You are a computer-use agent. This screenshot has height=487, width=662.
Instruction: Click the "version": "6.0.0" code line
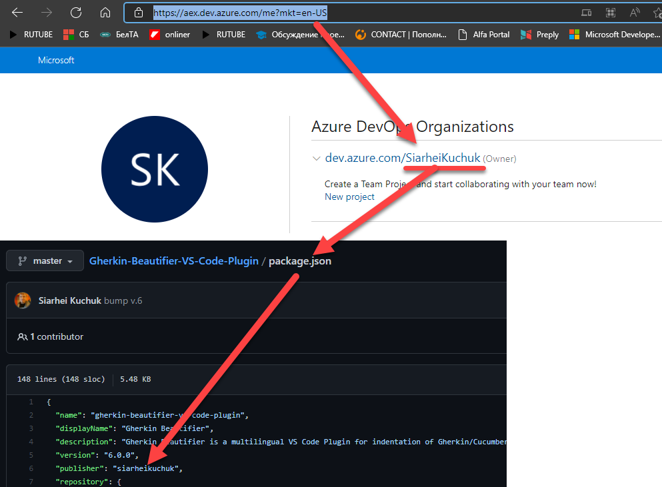97,455
